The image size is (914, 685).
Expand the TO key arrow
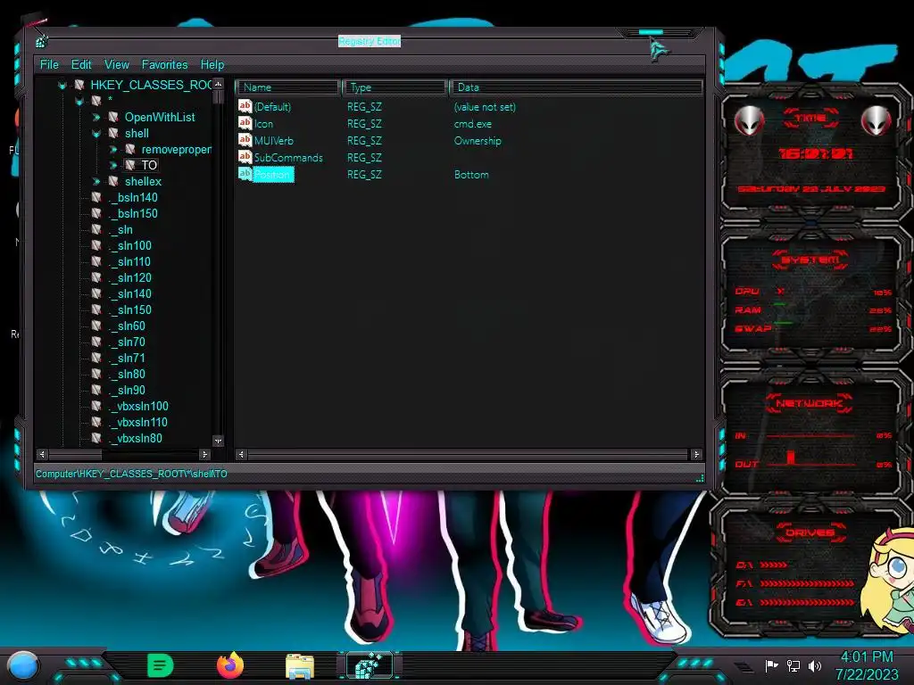point(113,165)
